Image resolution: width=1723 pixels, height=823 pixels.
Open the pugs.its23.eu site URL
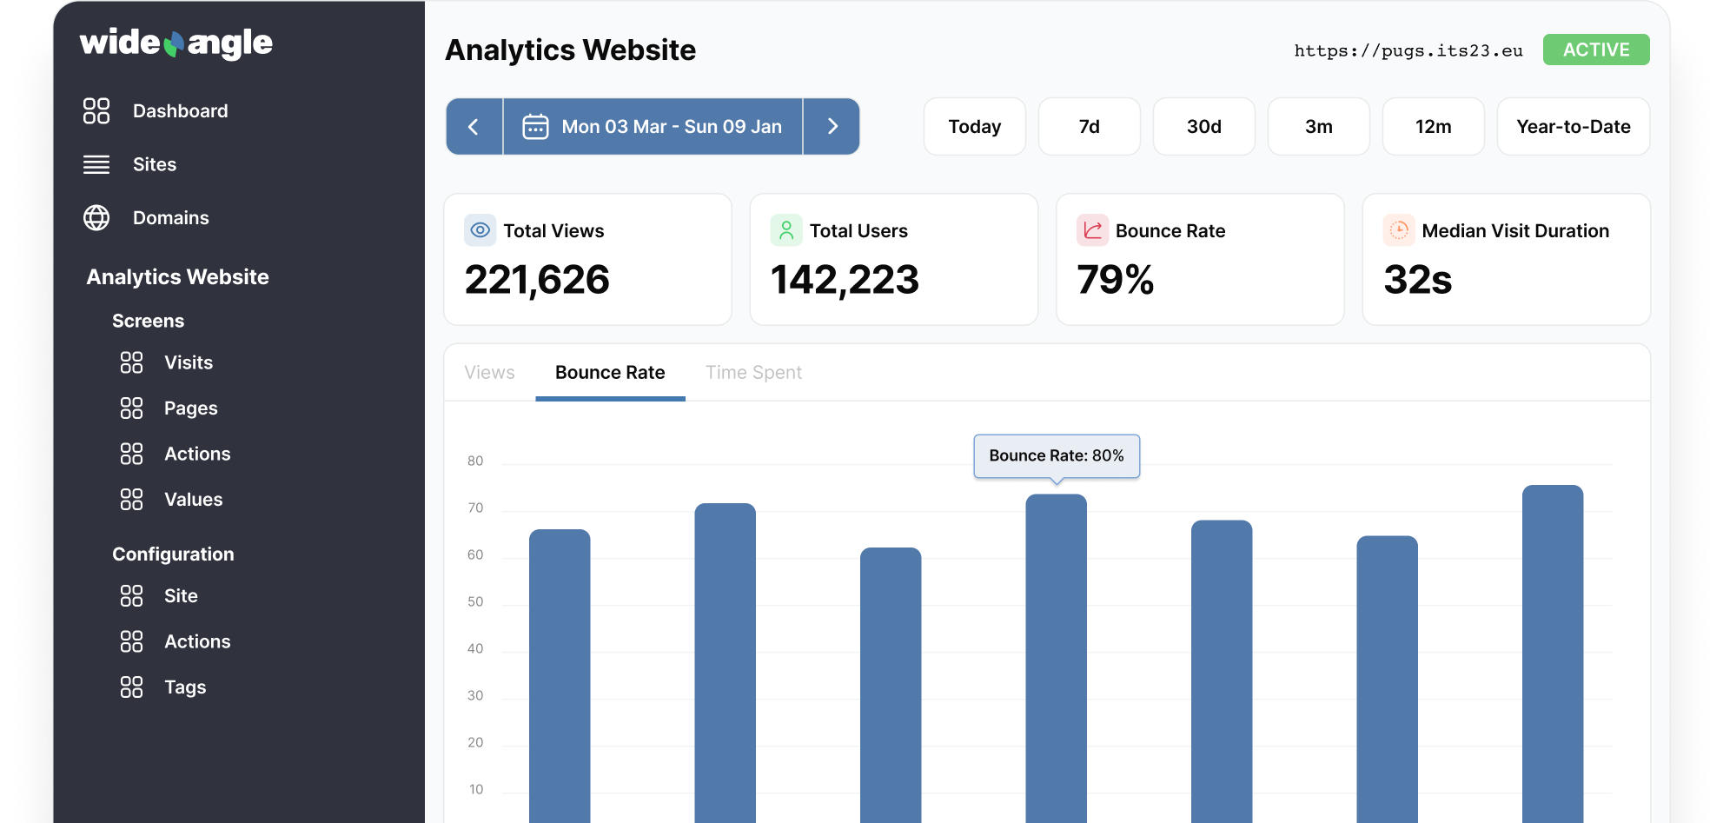(1408, 50)
